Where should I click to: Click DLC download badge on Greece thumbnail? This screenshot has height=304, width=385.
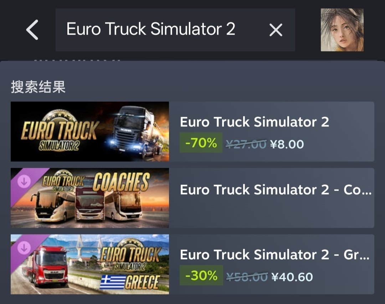click(x=24, y=248)
